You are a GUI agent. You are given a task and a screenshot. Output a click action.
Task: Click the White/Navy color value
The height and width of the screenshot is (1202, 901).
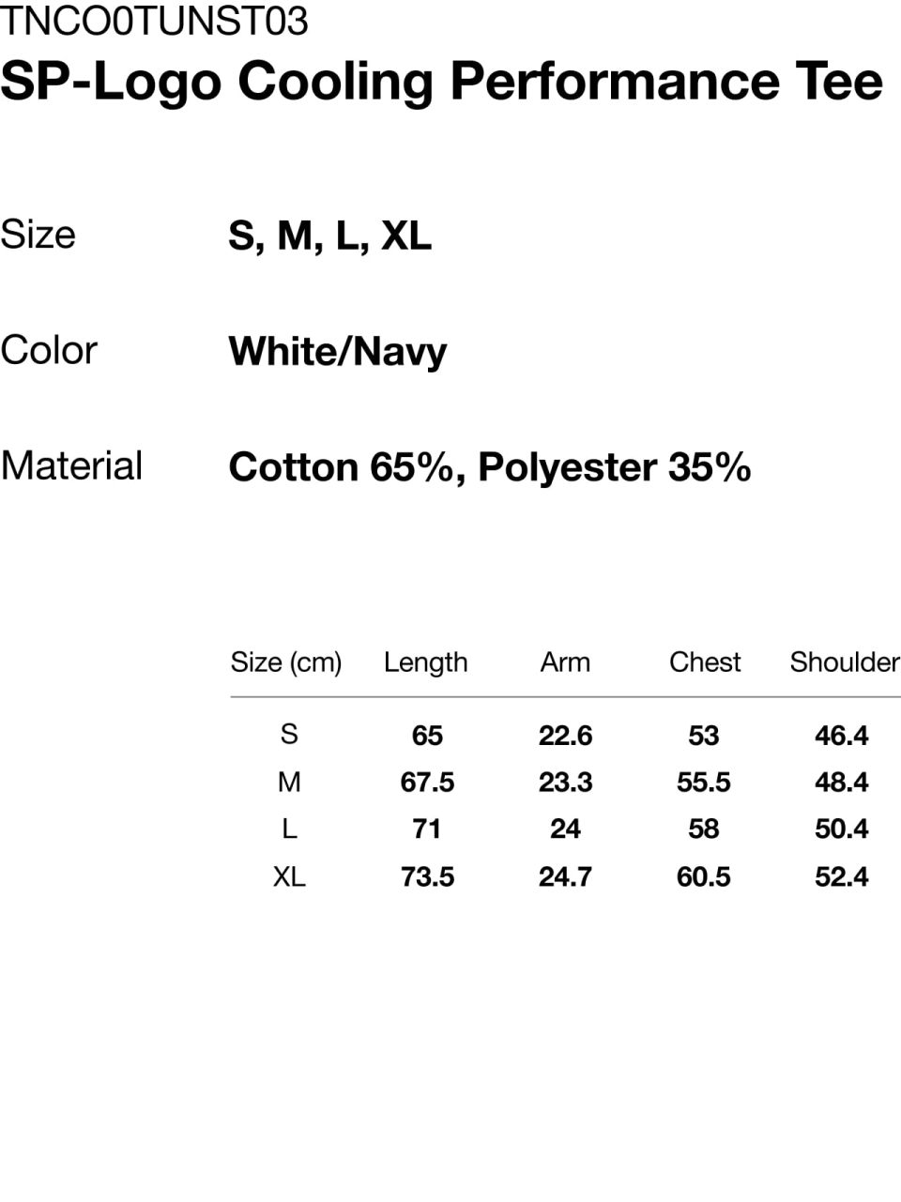(x=338, y=352)
